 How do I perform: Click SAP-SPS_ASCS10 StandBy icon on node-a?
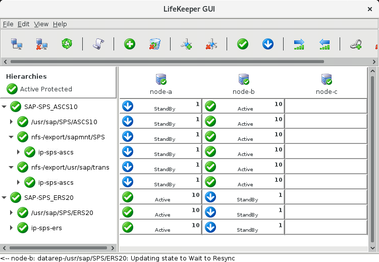click(128, 106)
